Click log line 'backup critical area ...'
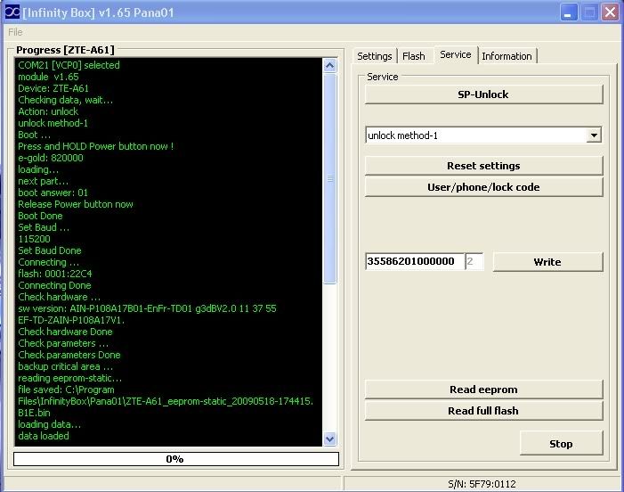Screen dimensions: 624x492 65,366
